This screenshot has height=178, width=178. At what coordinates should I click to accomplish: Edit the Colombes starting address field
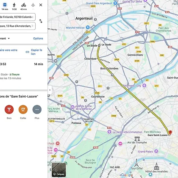point(17,17)
